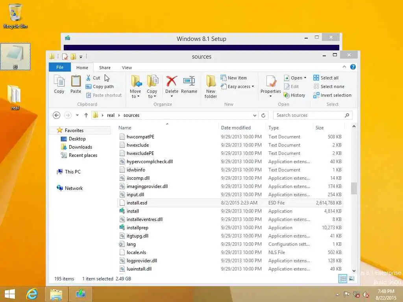Switch to the Share ribbon tab
The width and height of the screenshot is (403, 302).
[x=105, y=68]
